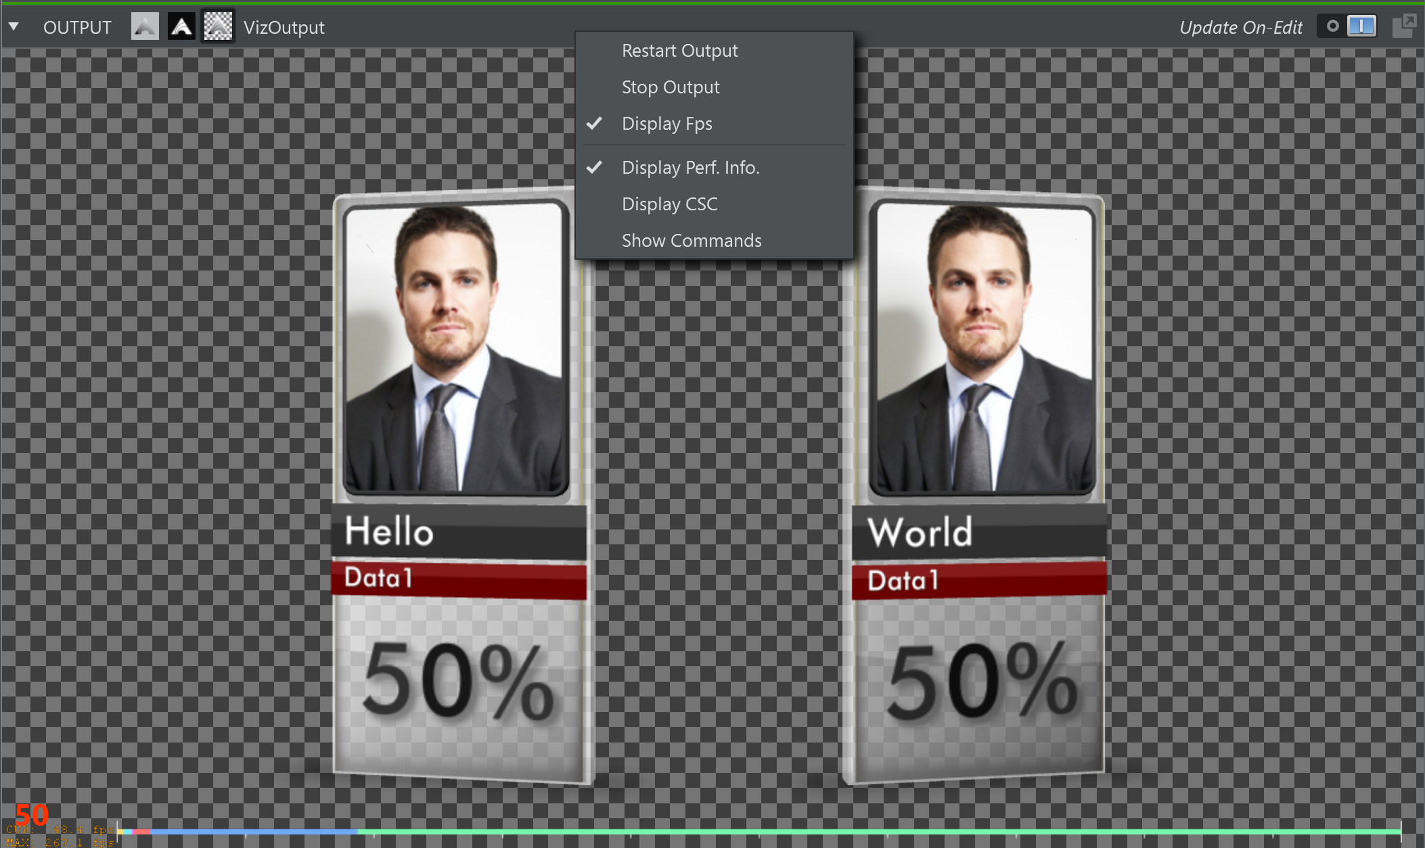
Task: Click the Update On-Edit label
Action: 1240,28
